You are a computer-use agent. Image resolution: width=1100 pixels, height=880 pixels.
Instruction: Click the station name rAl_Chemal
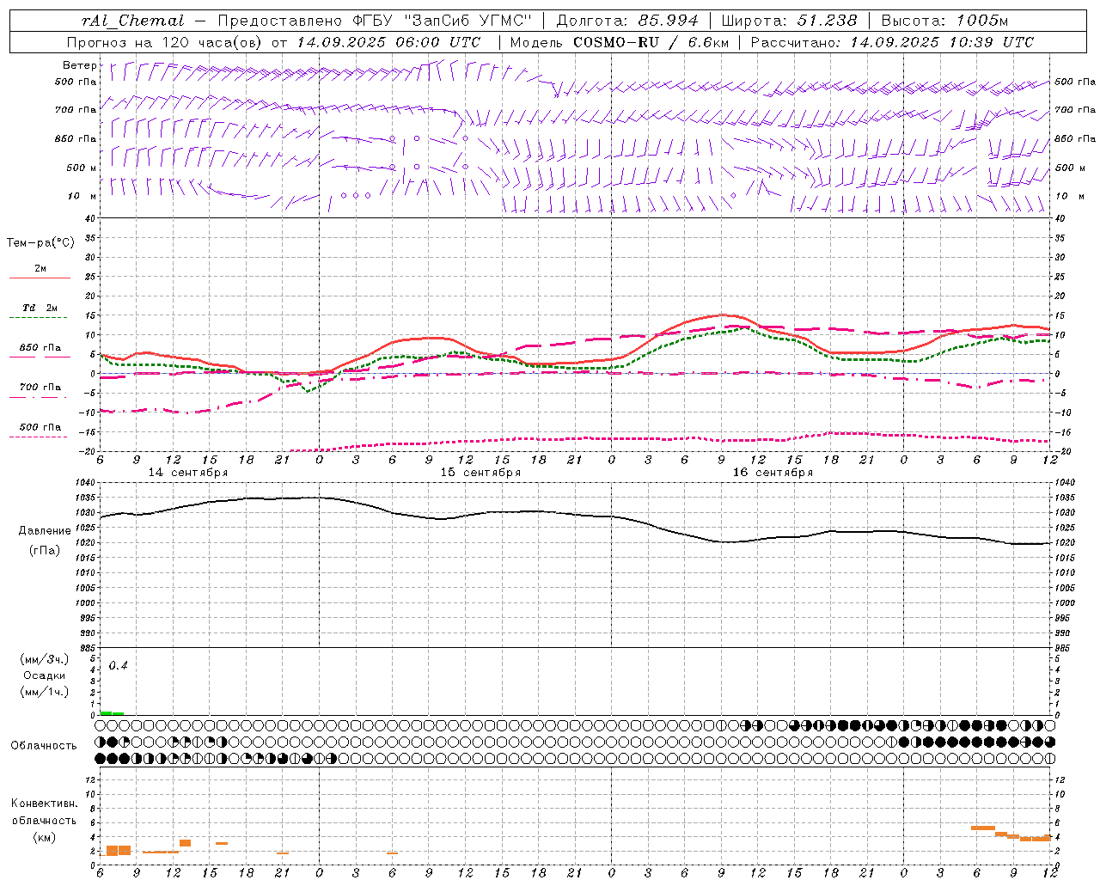tap(132, 21)
